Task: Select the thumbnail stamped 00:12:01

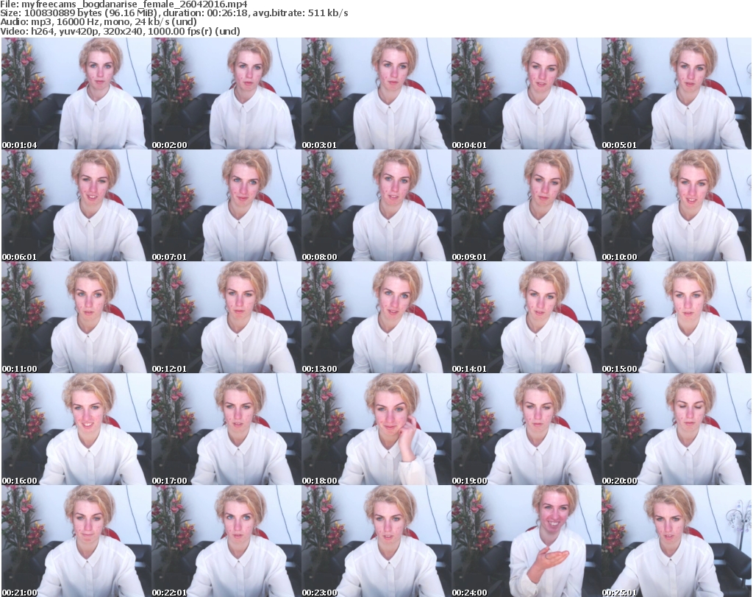Action: pyautogui.click(x=226, y=318)
